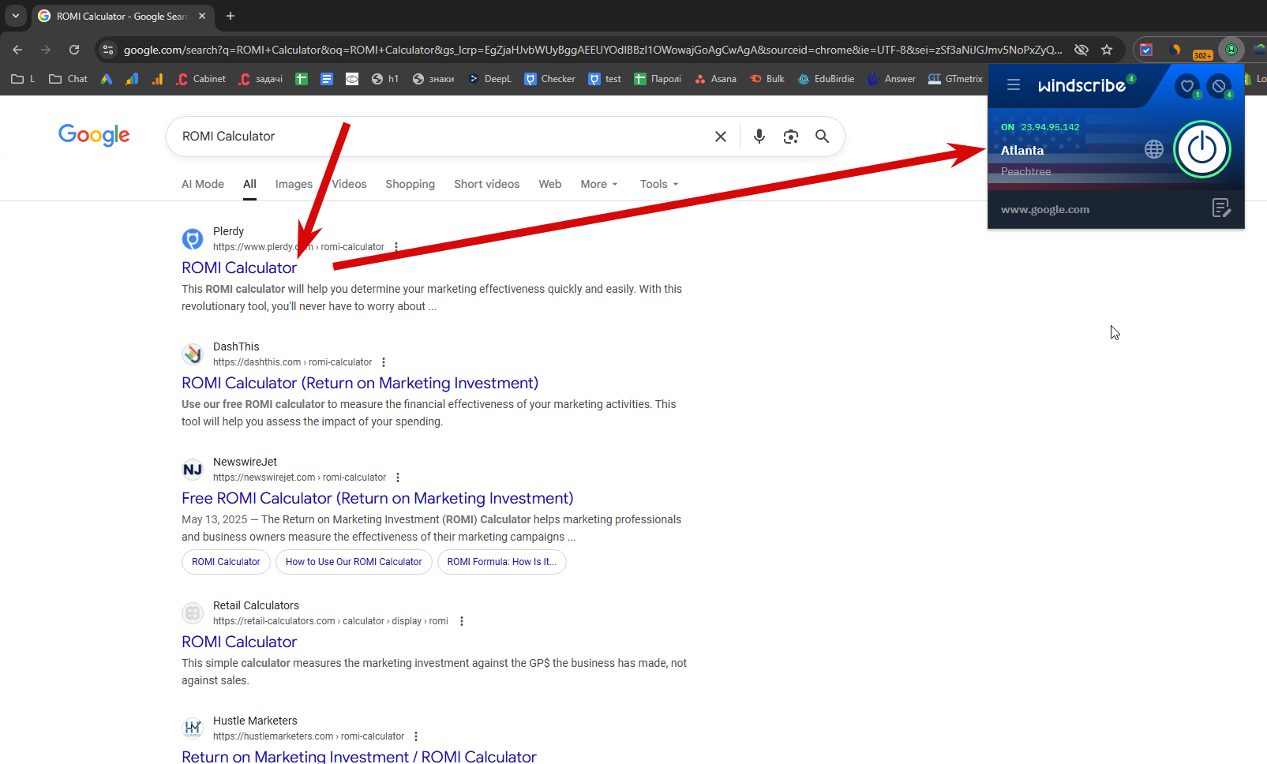The width and height of the screenshot is (1267, 764).
Task: Open the tab search dropdown arrow
Action: tap(16, 16)
